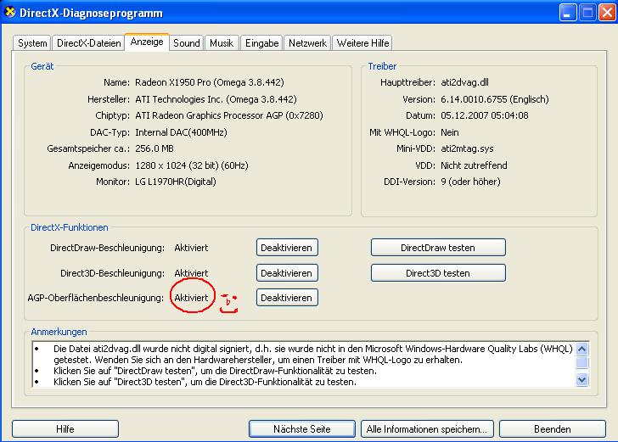Click driver version 6.14.0010.6755

pyautogui.click(x=495, y=99)
